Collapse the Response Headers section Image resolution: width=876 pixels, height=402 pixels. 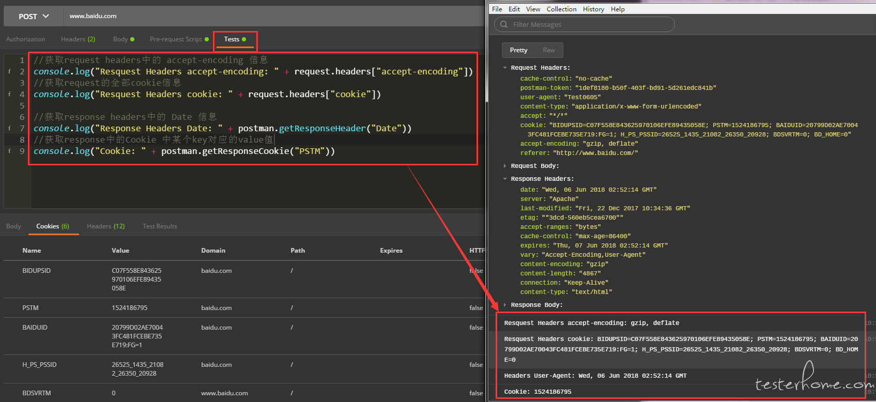[505, 179]
